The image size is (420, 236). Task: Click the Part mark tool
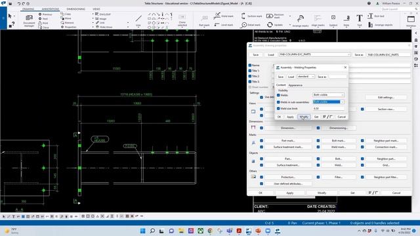[204, 21]
